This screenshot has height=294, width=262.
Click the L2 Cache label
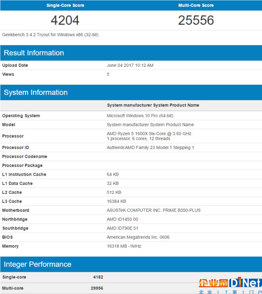click(12, 192)
